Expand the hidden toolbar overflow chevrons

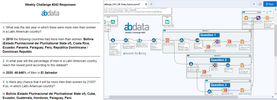click(x=254, y=4)
